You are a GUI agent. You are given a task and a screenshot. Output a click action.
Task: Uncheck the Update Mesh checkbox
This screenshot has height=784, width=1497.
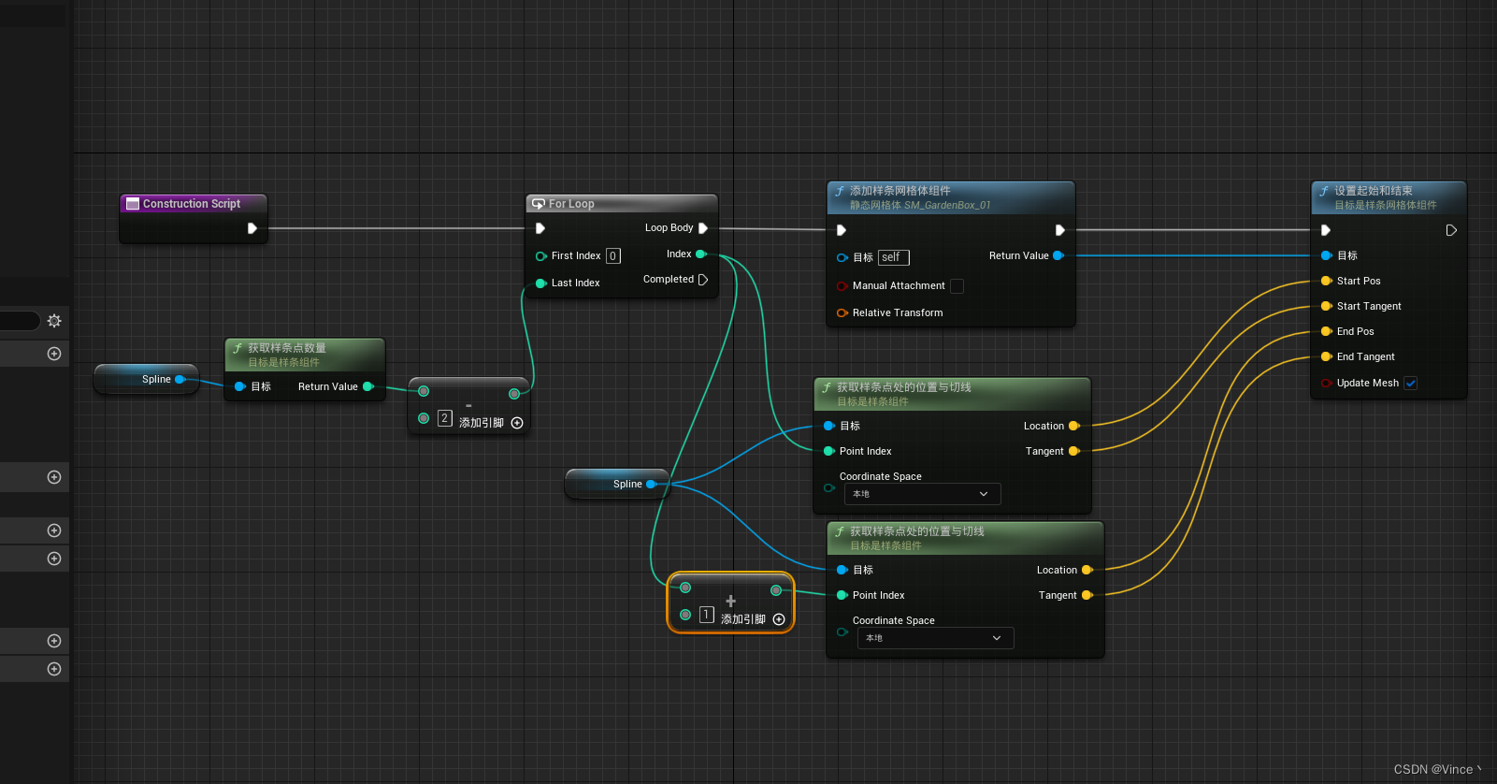1411,383
